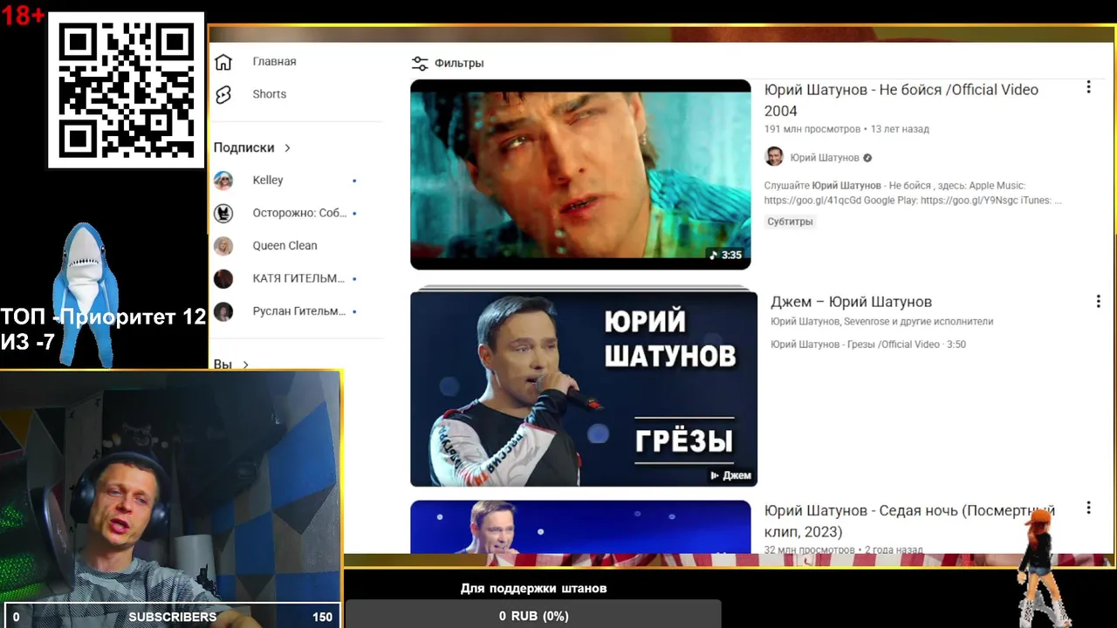Play Не бойся video thumbnail
Screen dimensions: 1117x628
click(x=580, y=174)
